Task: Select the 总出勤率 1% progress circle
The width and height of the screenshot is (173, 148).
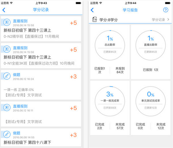Action: [110, 45]
